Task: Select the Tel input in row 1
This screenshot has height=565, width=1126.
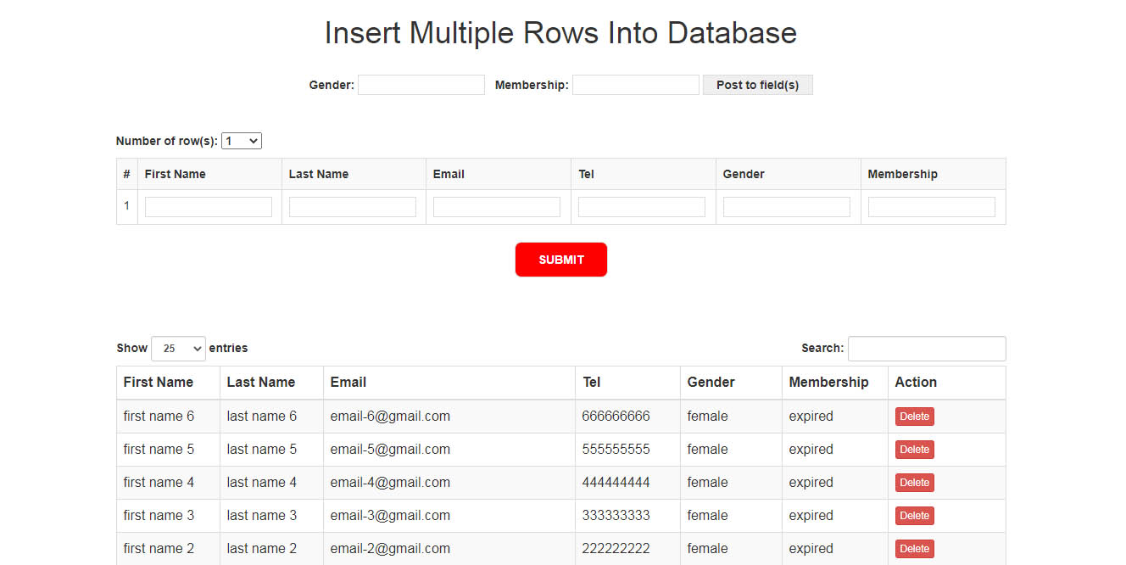Action: [642, 207]
